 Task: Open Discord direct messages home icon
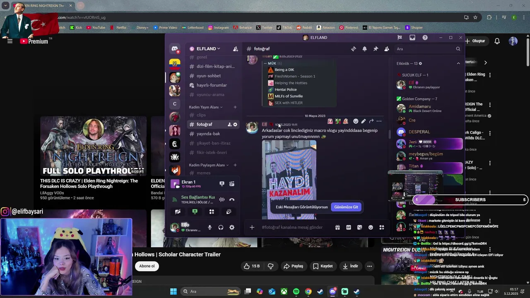[x=175, y=49]
